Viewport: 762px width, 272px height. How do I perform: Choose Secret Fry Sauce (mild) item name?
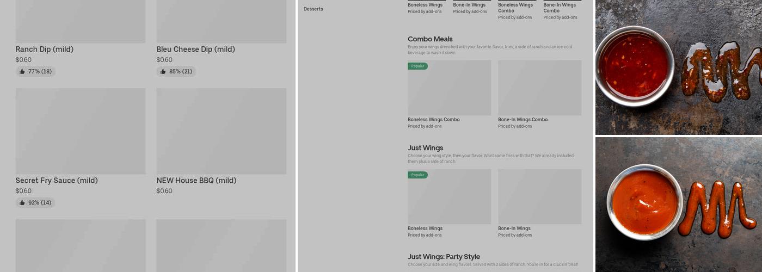click(57, 181)
